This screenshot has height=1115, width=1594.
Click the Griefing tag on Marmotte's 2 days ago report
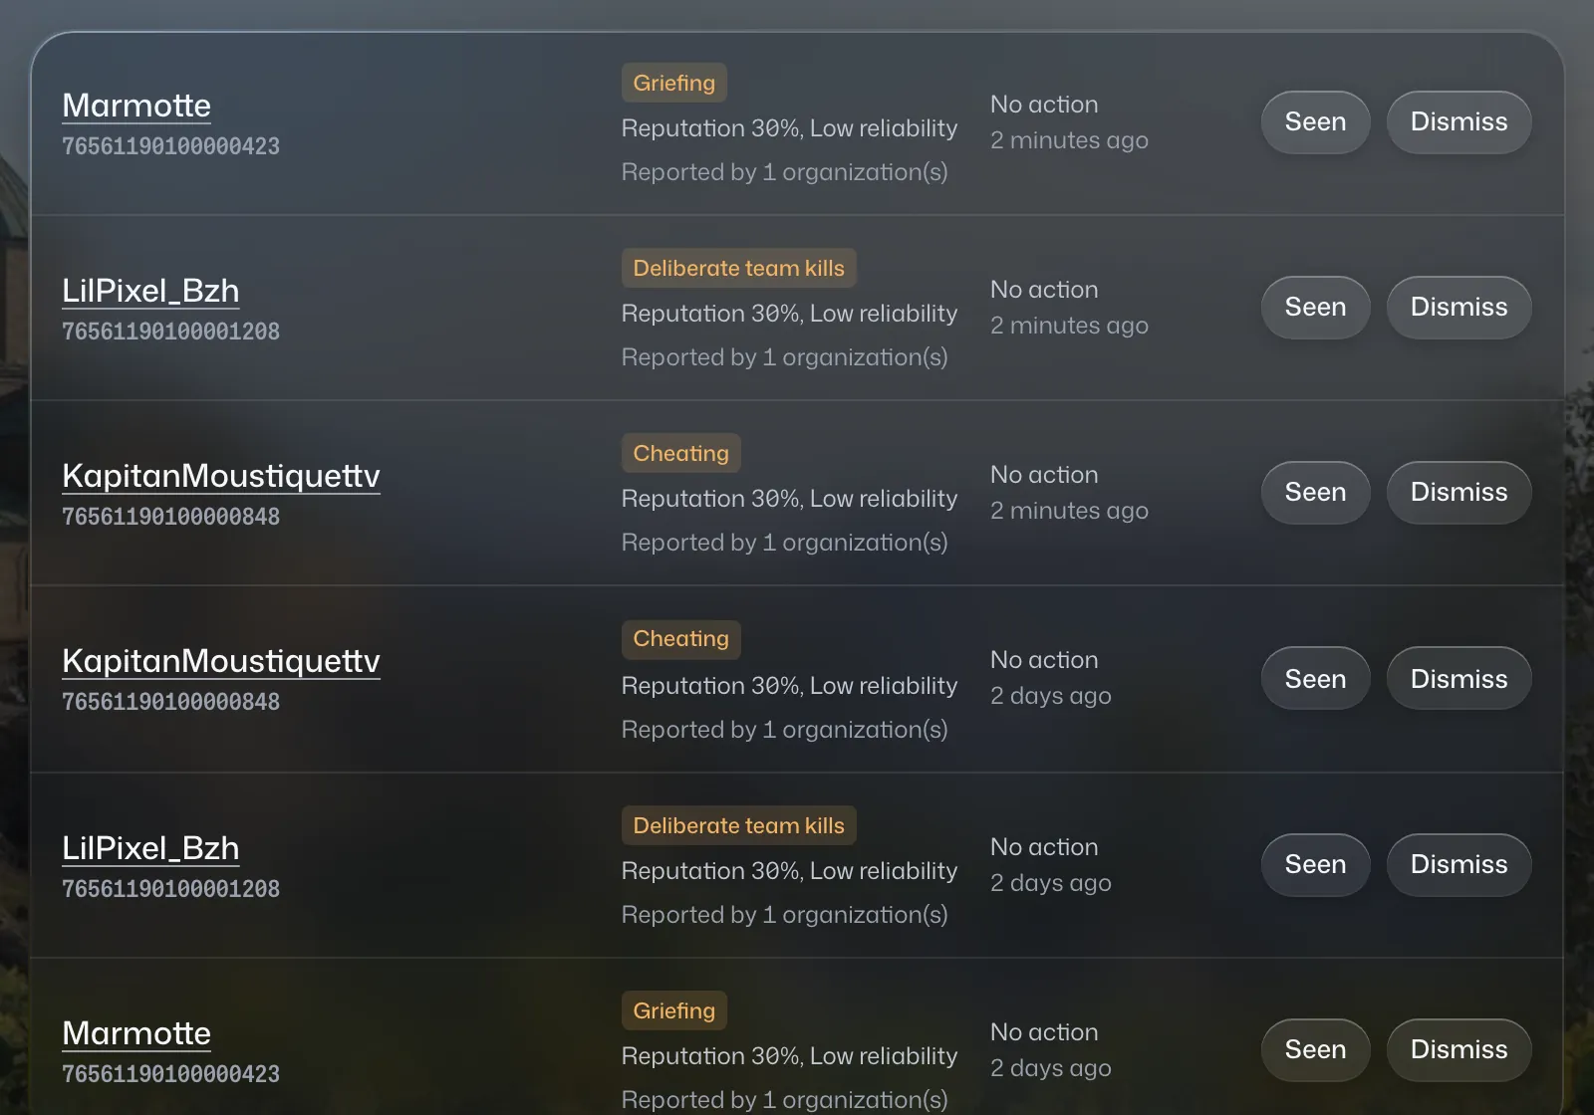674,1010
